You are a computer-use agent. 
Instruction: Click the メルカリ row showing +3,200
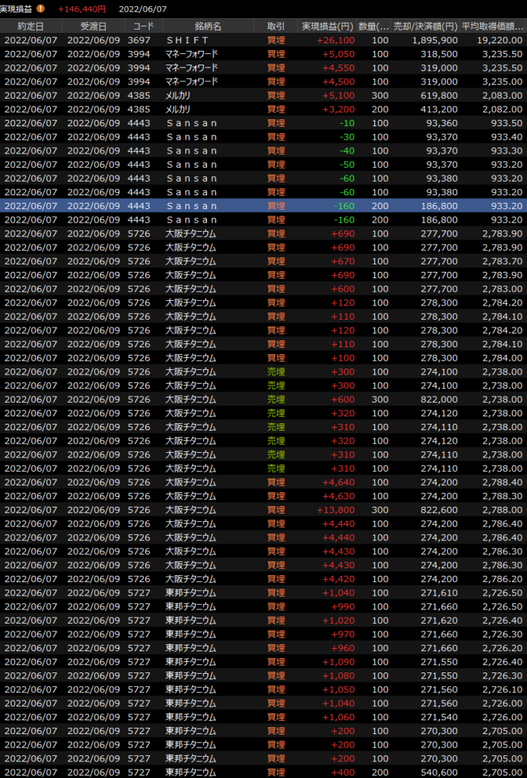tap(263, 109)
